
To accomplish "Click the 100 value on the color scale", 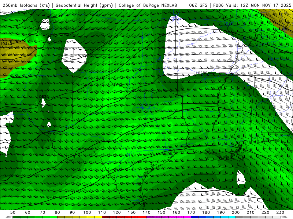I will [x=87, y=212].
